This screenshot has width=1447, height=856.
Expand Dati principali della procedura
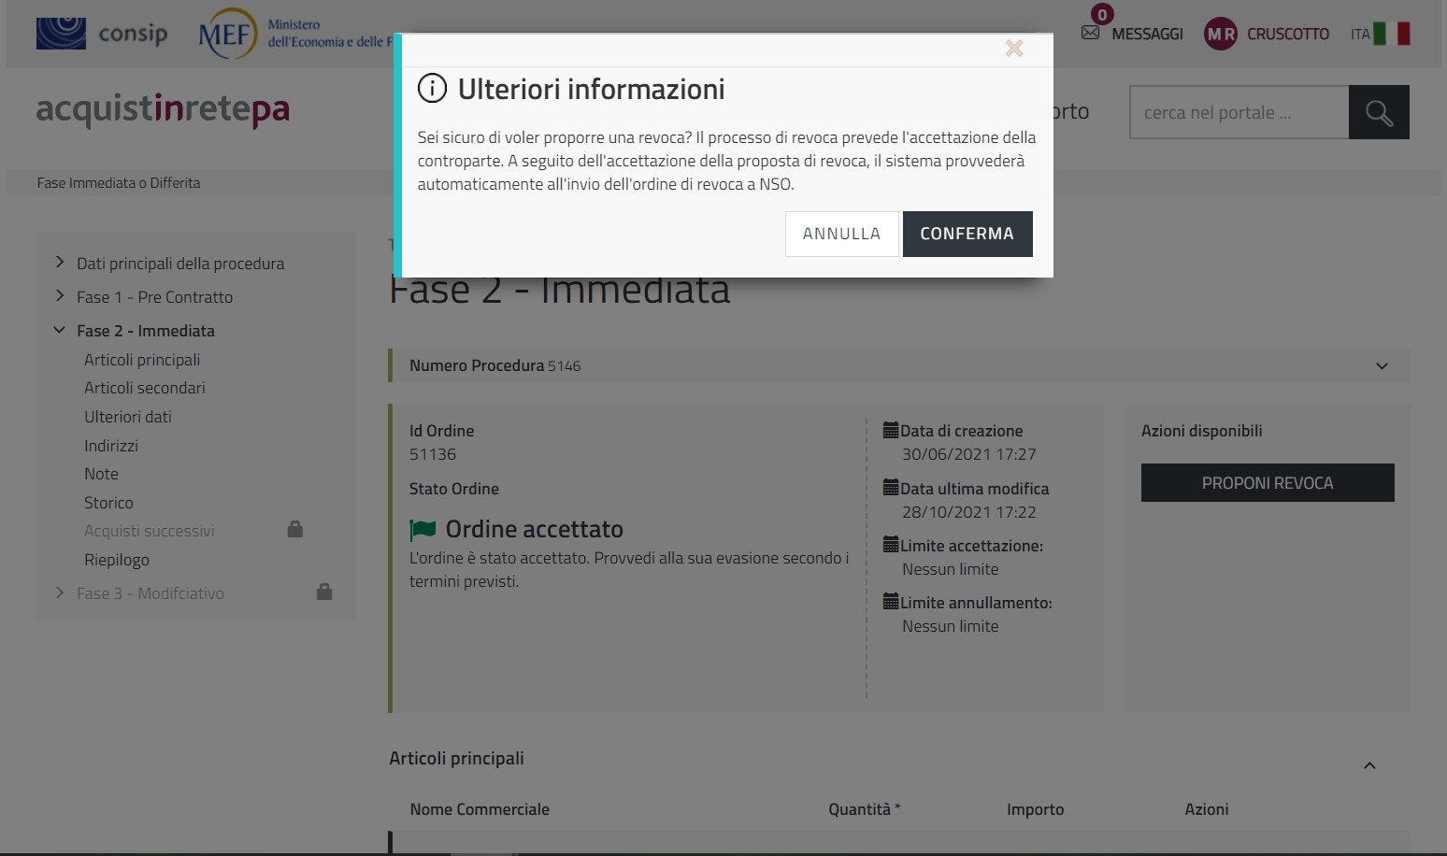tap(60, 263)
